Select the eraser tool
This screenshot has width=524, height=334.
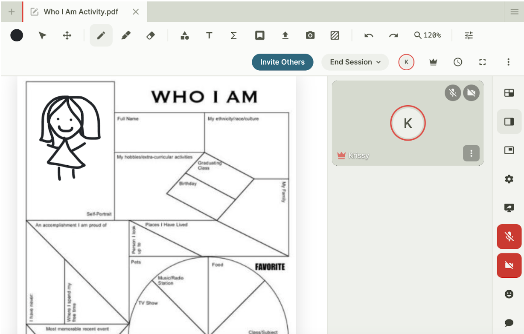(x=151, y=35)
